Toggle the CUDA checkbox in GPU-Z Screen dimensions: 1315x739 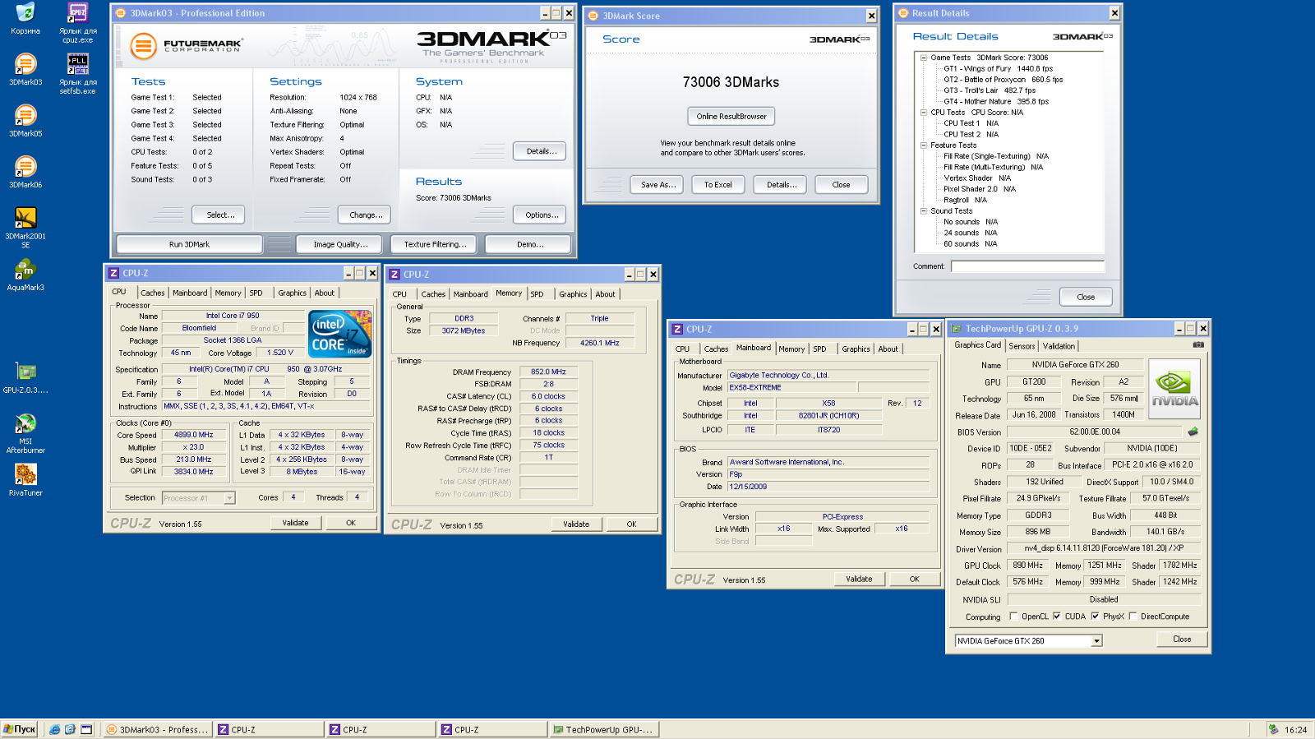click(x=1057, y=616)
